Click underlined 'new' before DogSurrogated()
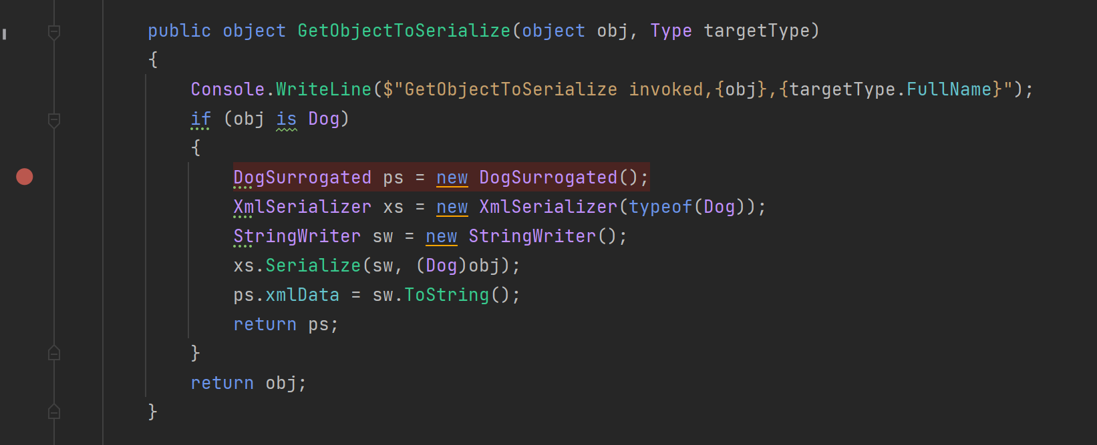 click(452, 177)
